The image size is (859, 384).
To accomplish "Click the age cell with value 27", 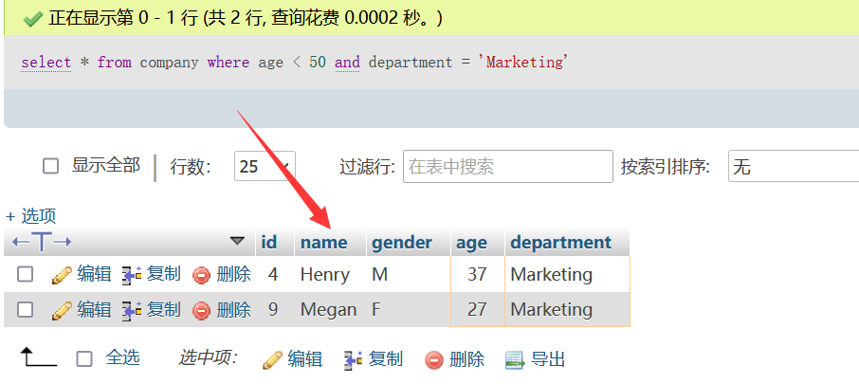I will point(478,310).
